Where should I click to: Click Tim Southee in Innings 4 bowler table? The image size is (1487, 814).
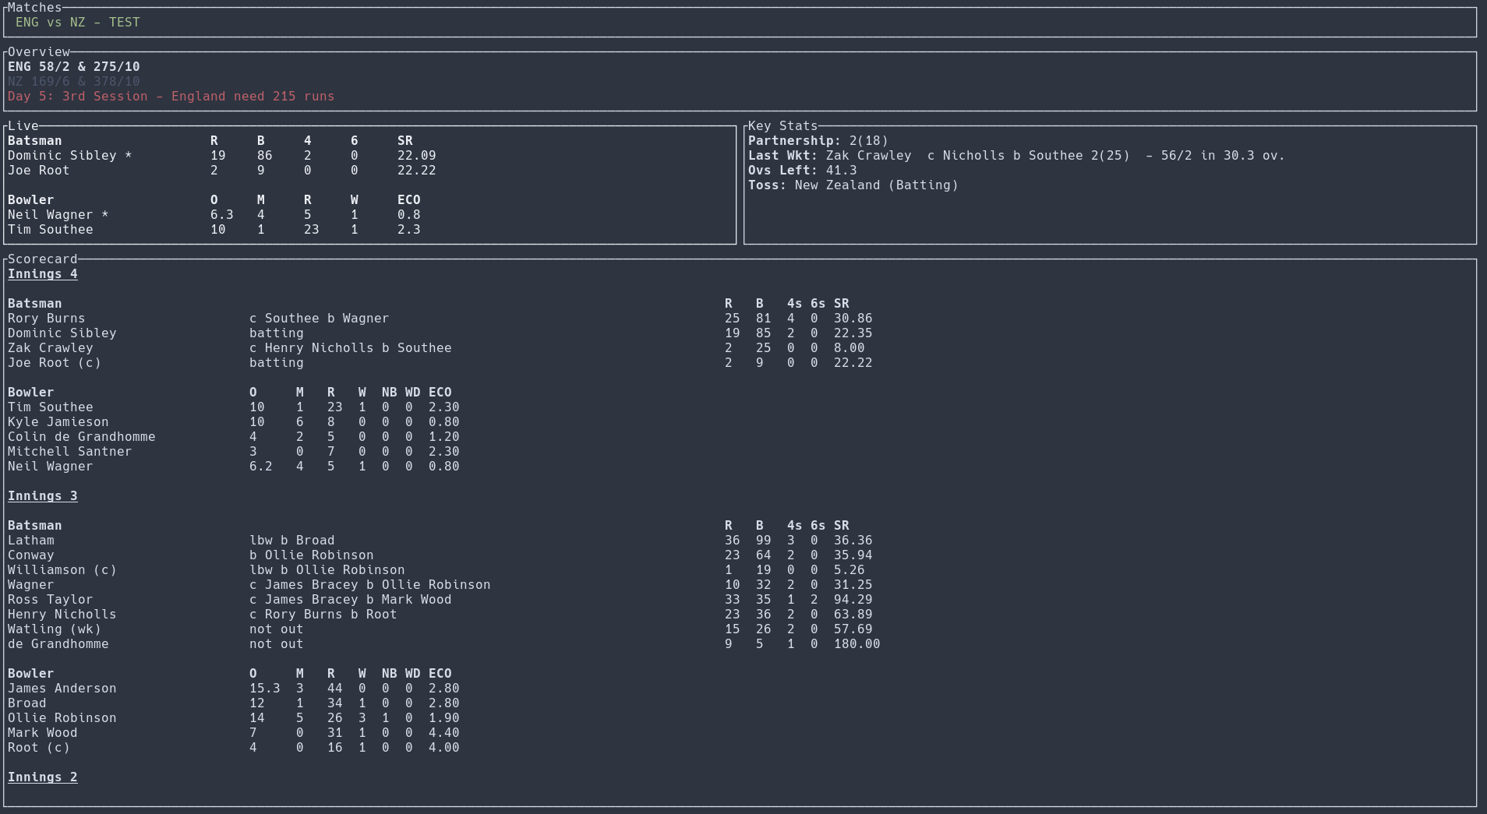[51, 407]
